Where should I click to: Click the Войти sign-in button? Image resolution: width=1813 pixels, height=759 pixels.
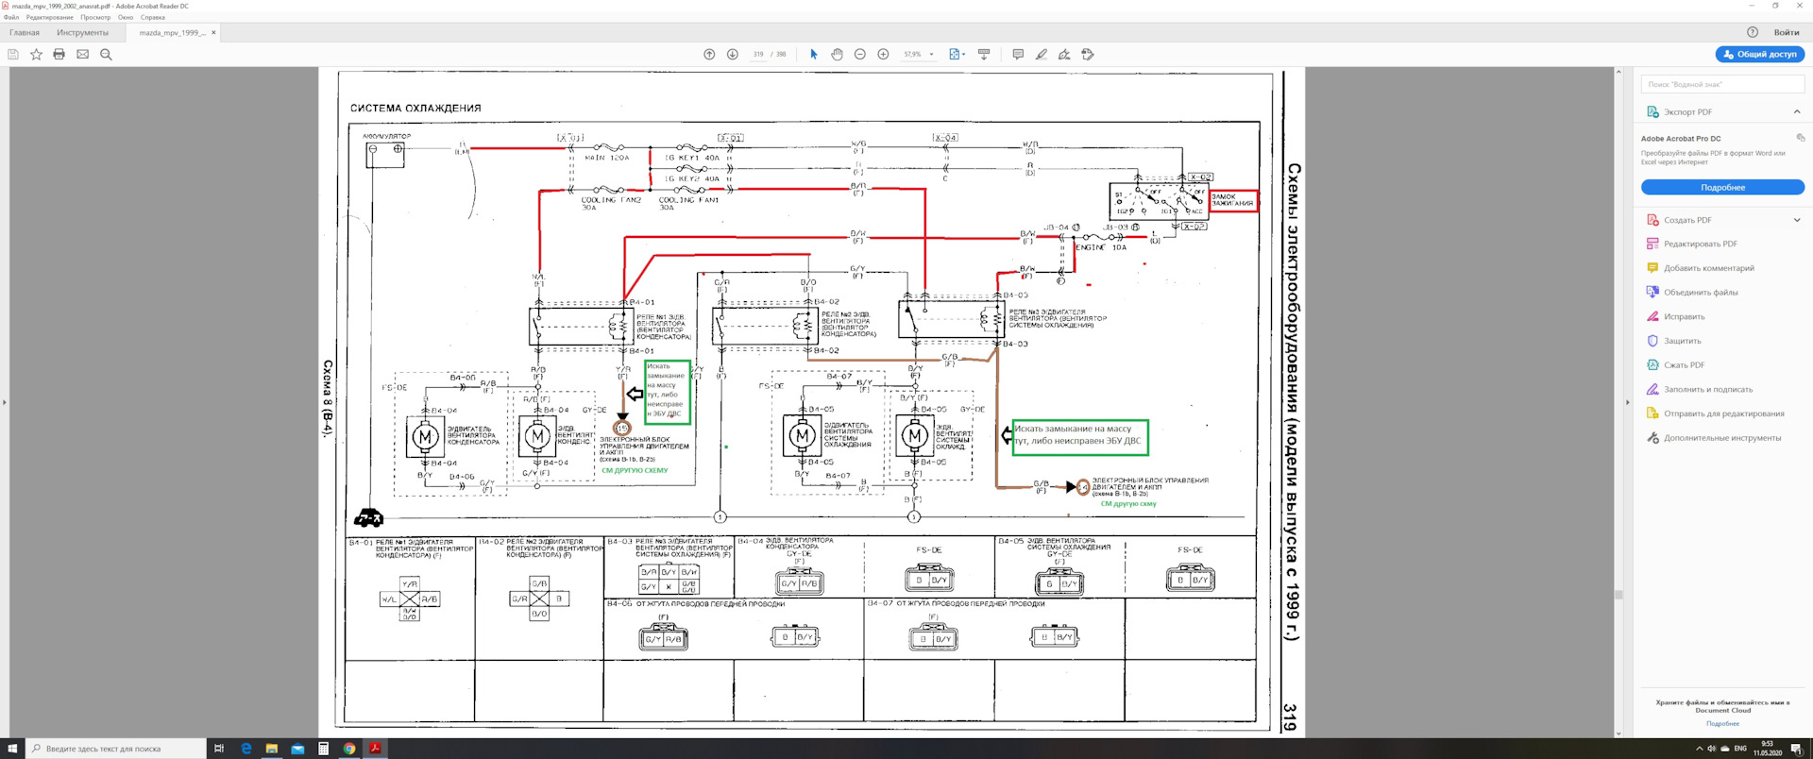(x=1787, y=33)
